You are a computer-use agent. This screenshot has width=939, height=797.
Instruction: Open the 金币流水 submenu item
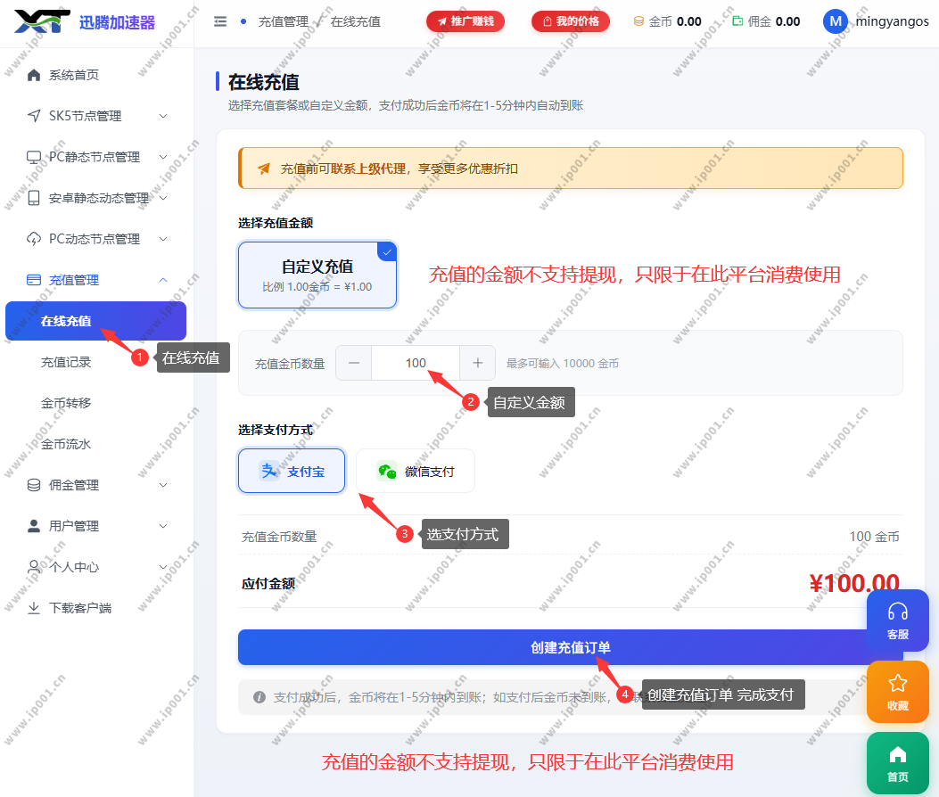click(66, 444)
